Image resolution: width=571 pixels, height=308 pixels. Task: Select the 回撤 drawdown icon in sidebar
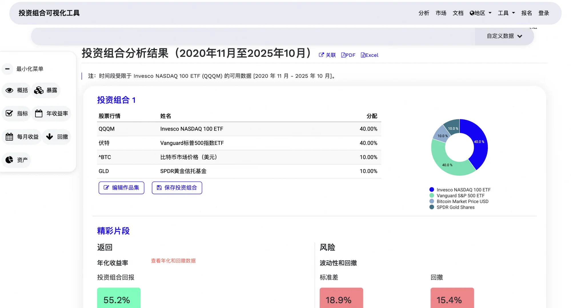57,137
